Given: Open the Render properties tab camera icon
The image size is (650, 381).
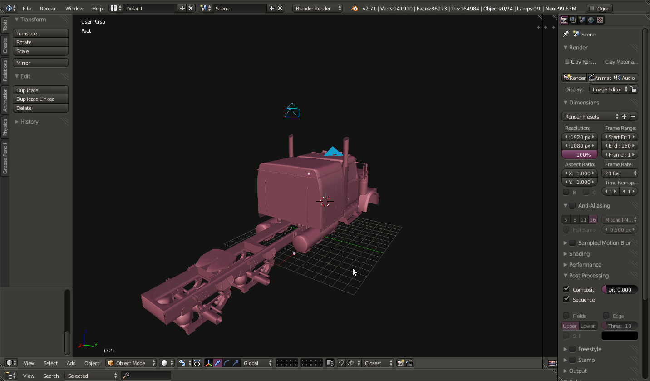Looking at the screenshot, I should click(564, 20).
